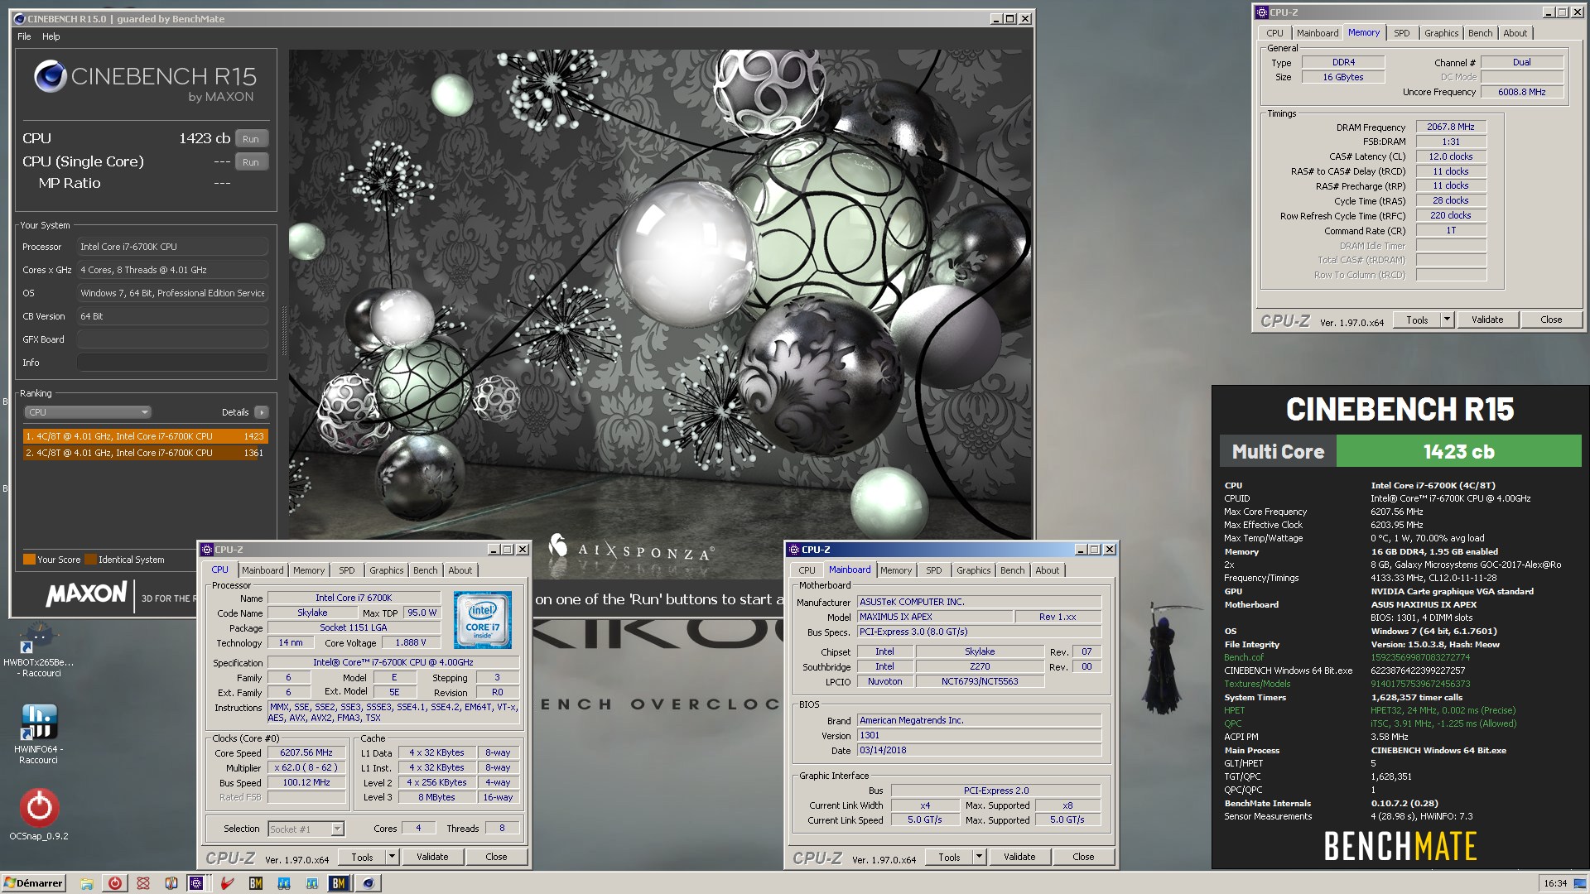Switch to Memory tab in bottom-left CPU-Z
The width and height of the screenshot is (1590, 894).
tap(309, 570)
